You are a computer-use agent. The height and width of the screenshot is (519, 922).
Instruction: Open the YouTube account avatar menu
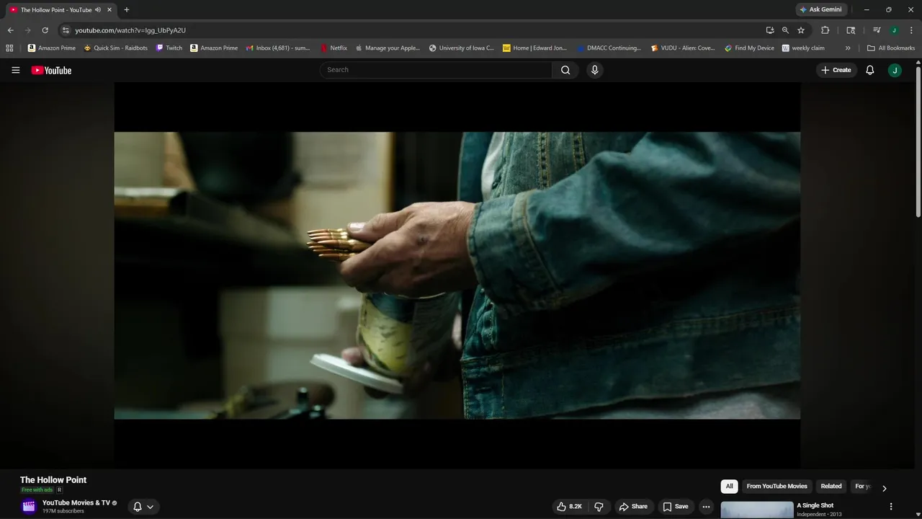point(895,70)
